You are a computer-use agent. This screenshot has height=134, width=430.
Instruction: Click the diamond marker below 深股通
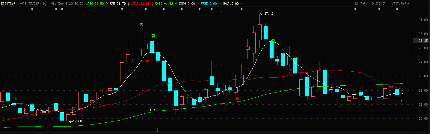355,9
